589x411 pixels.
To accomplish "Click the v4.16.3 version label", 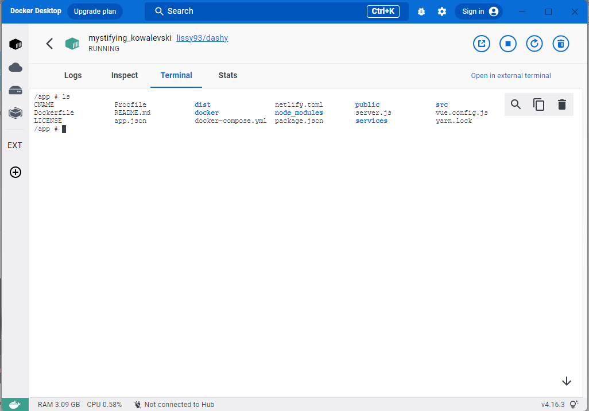I will 553,405.
